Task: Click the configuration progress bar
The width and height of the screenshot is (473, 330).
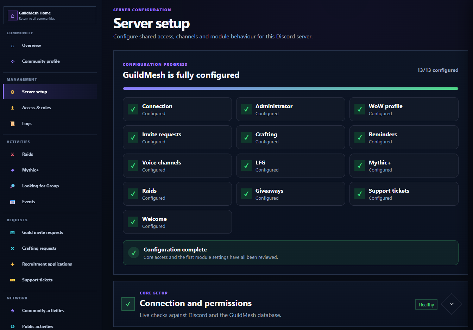Action: click(x=291, y=89)
